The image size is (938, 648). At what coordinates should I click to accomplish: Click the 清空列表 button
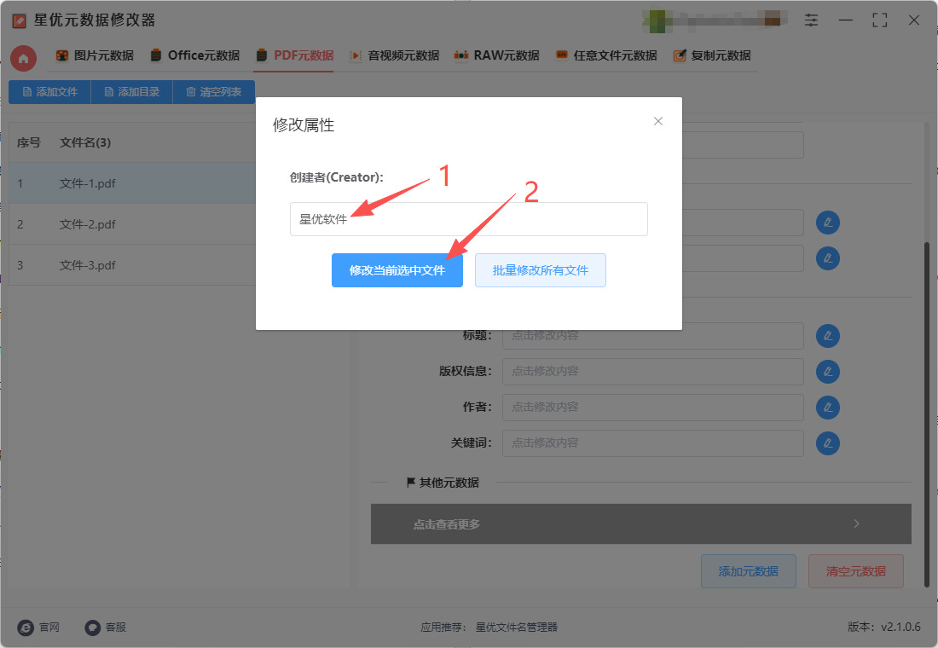213,92
